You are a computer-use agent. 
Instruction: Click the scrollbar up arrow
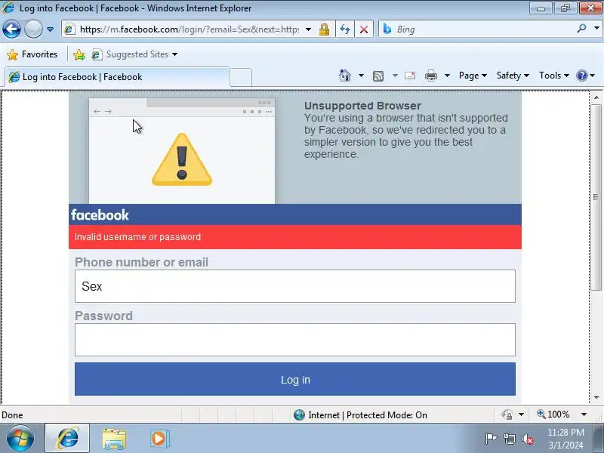[596, 97]
